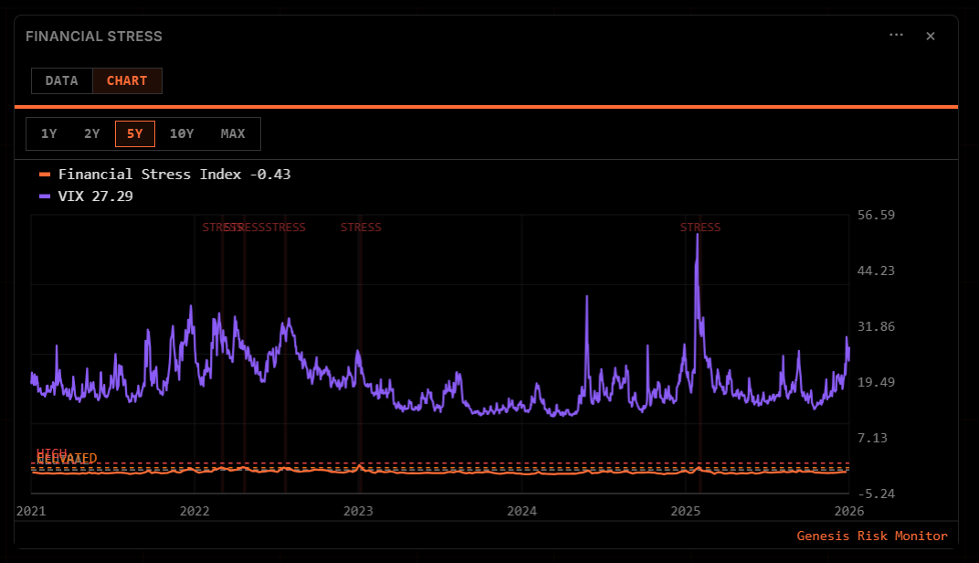This screenshot has width=979, height=563.
Task: Open the panel options ellipsis menu
Action: (896, 36)
